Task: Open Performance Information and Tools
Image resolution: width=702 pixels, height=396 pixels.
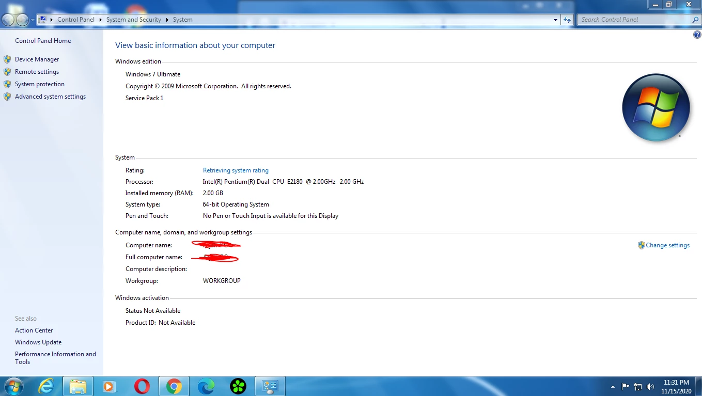Action: coord(55,358)
